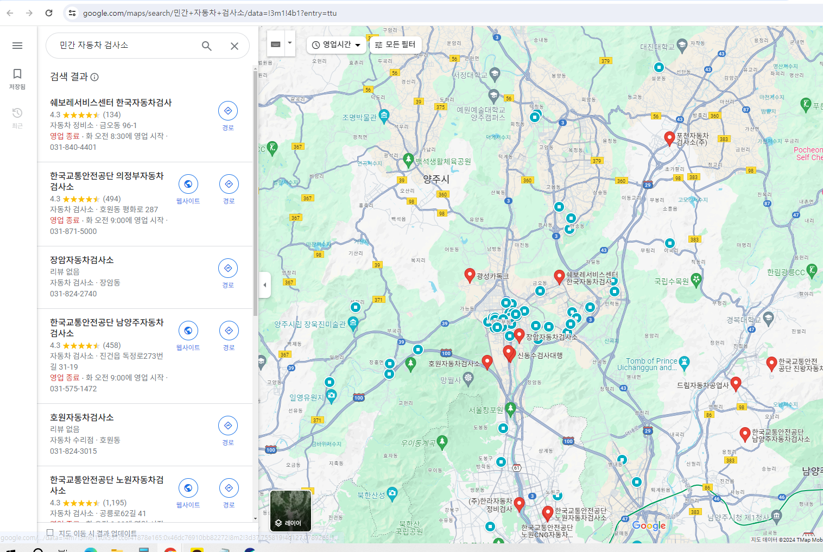Open the 모든 필터 button

pyautogui.click(x=395, y=45)
